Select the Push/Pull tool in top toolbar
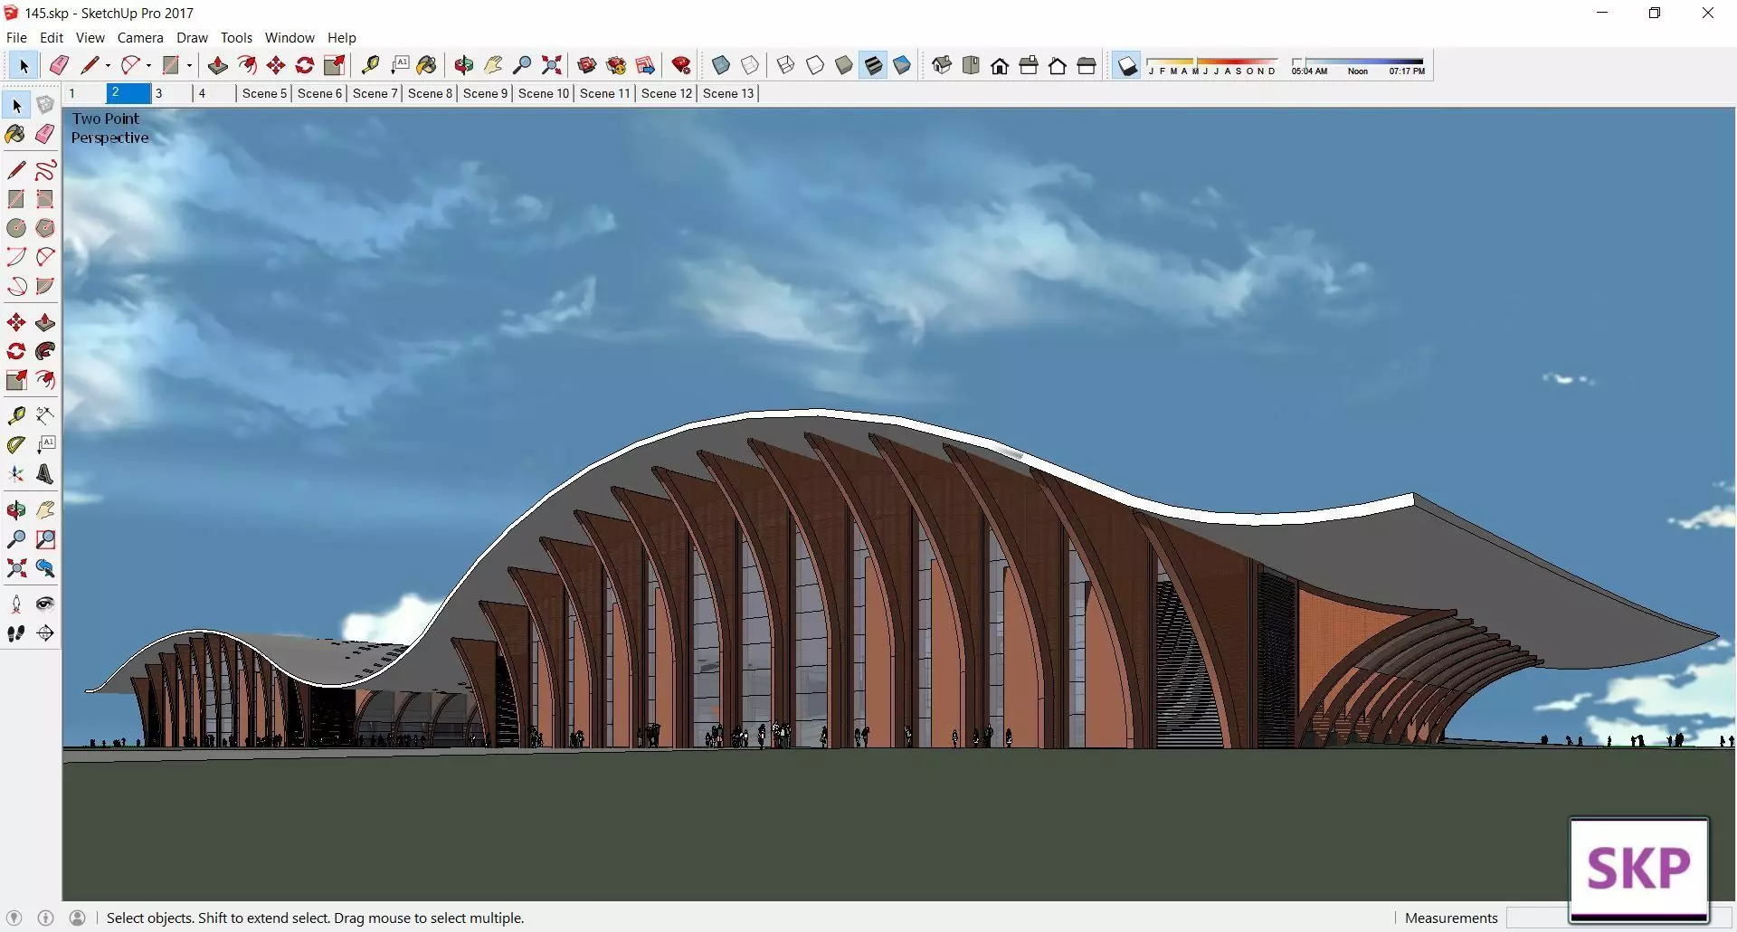 tap(218, 65)
